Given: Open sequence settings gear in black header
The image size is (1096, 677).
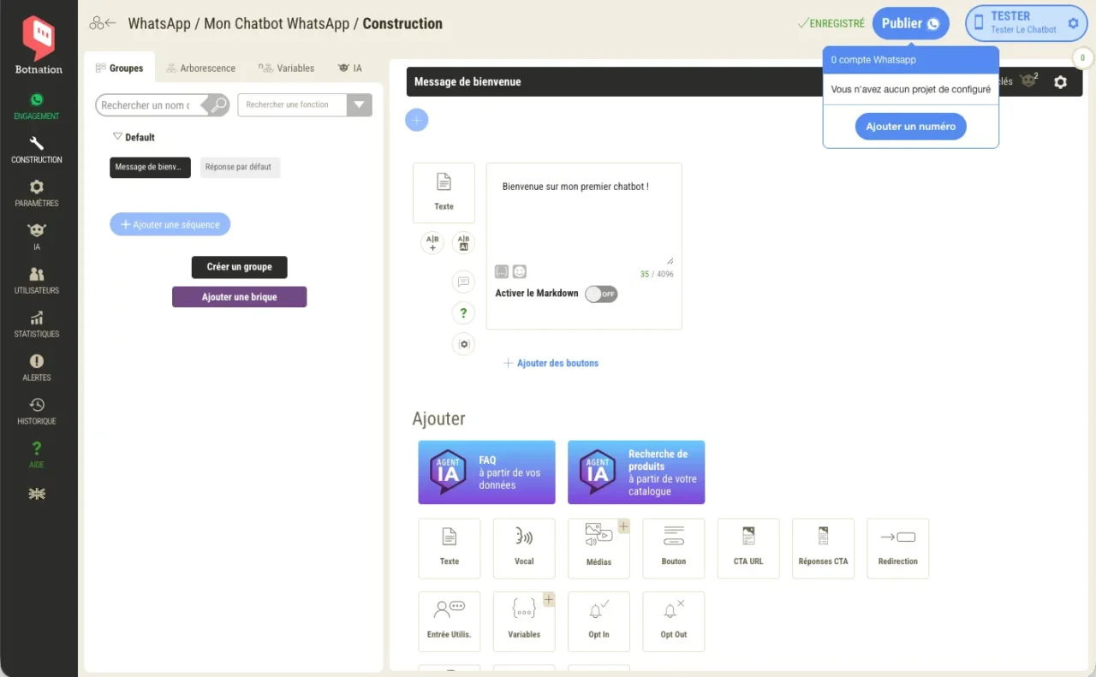Looking at the screenshot, I should point(1060,82).
